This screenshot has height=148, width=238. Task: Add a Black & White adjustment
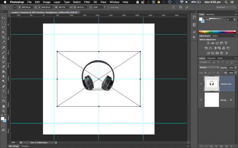215,48
